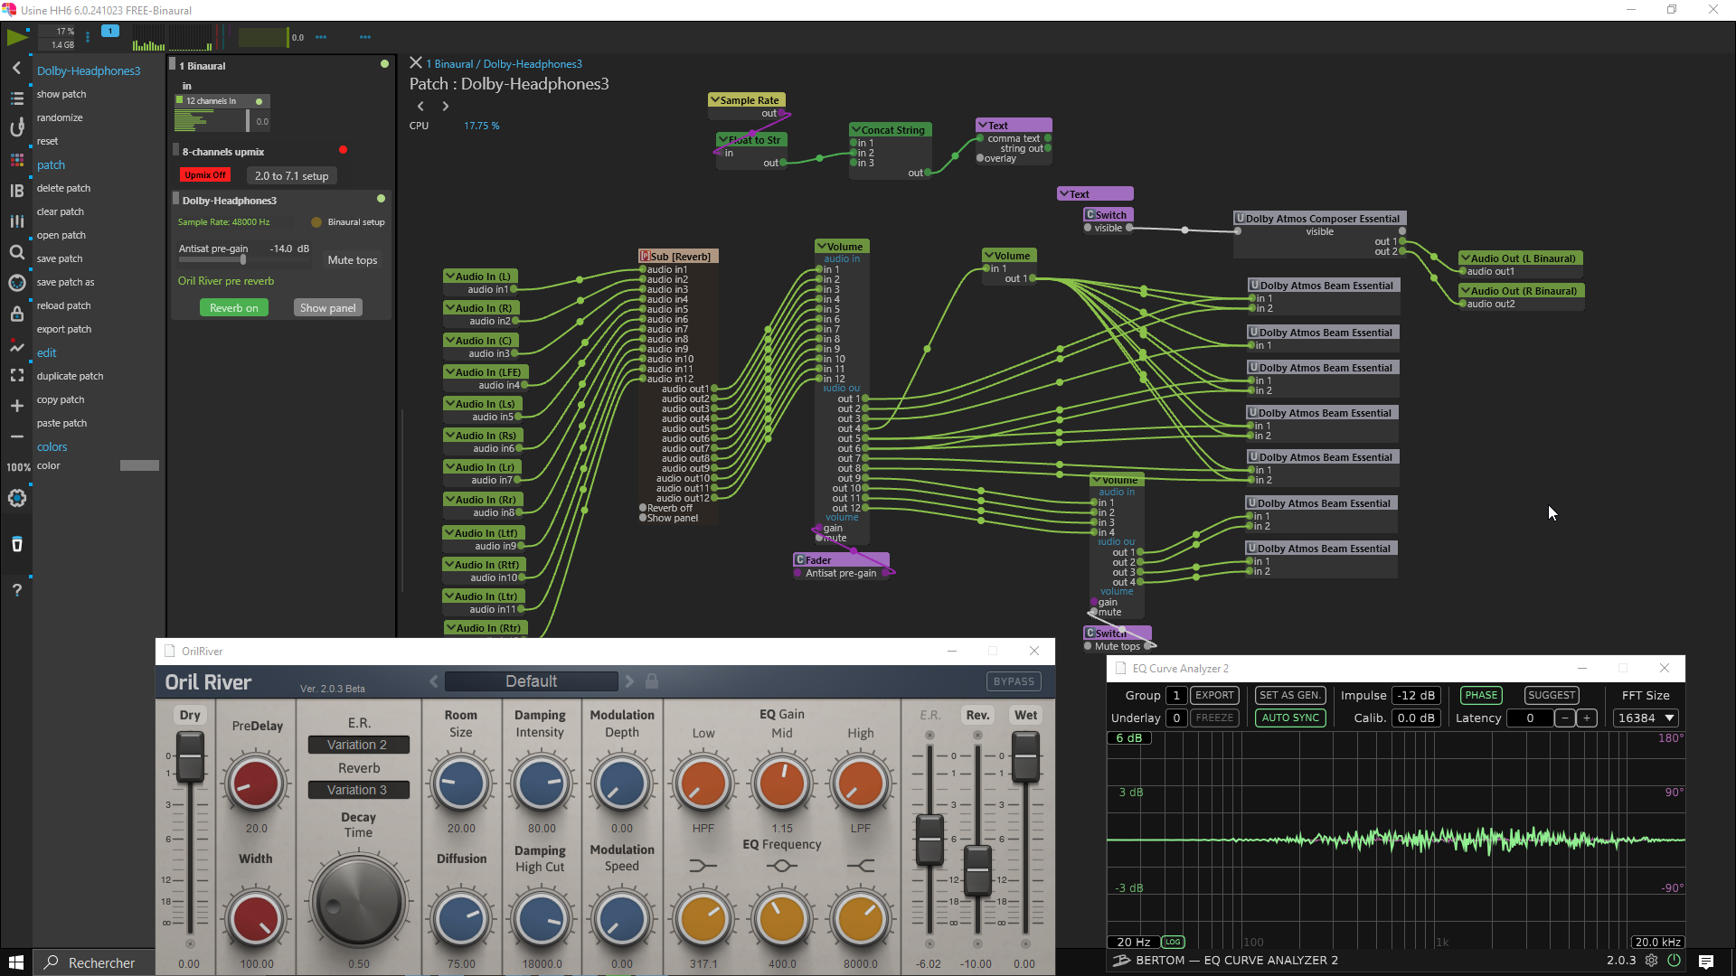1736x976 pixels.
Task: Open 1 Binaural breadcrumb link
Action: tap(449, 64)
